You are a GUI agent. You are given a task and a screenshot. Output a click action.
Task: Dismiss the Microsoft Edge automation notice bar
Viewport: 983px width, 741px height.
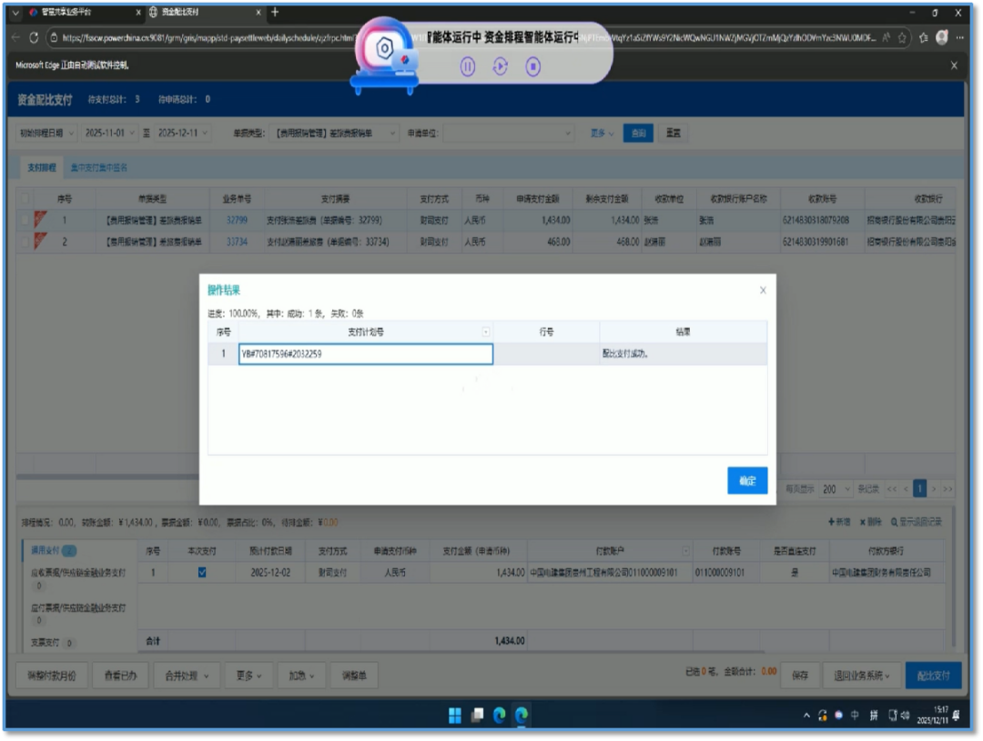point(954,65)
